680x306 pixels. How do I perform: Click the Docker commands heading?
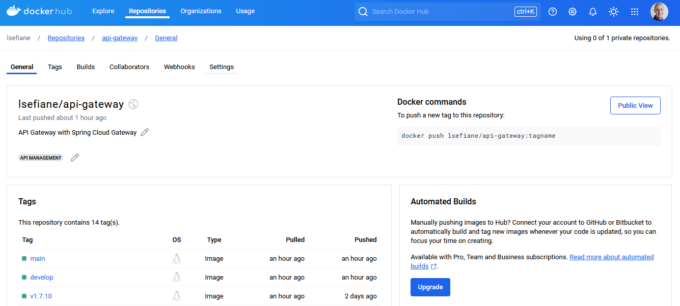tap(432, 102)
